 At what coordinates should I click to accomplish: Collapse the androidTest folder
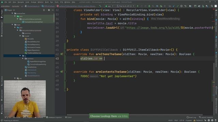pos(12,14)
